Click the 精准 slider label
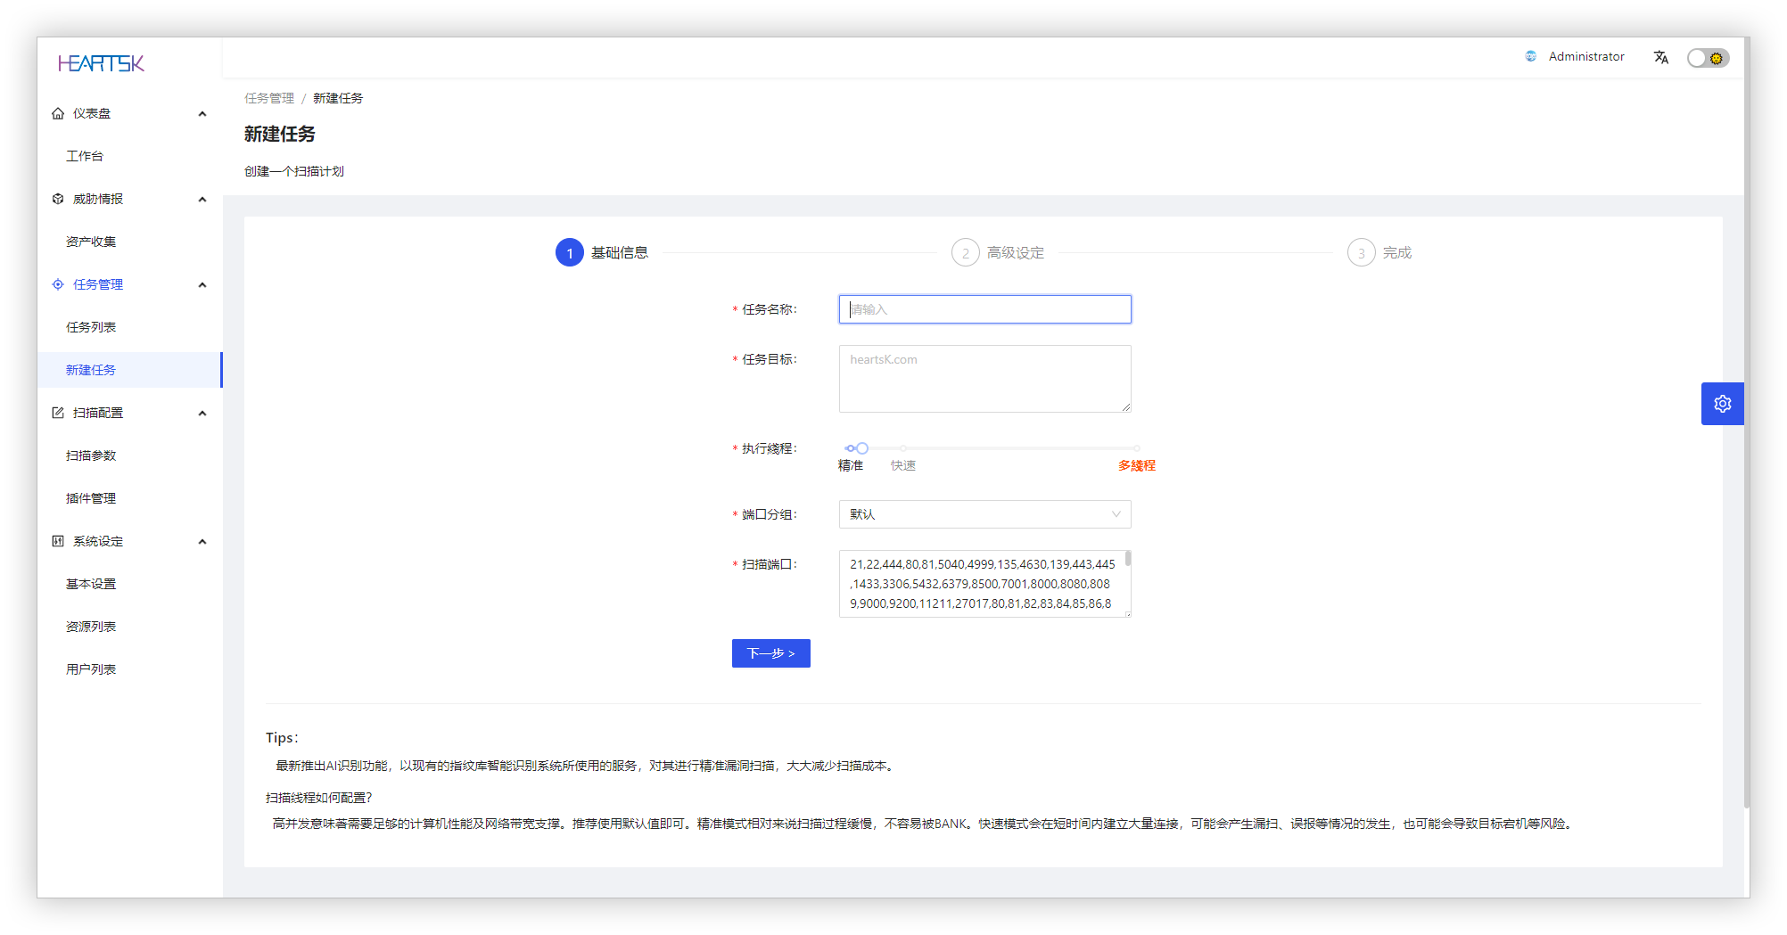The width and height of the screenshot is (1787, 935). click(x=851, y=465)
